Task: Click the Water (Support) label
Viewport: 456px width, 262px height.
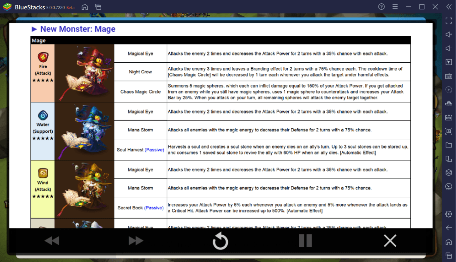Action: (43, 128)
